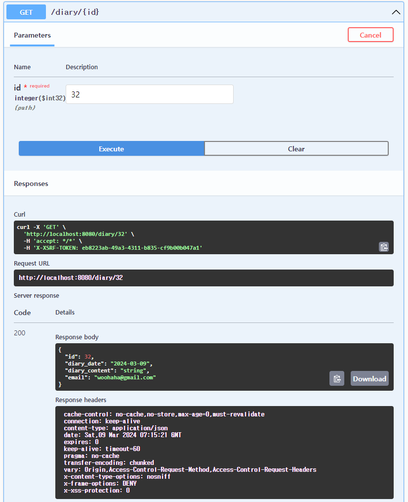Click the x-content-type-options: nosniff header

117,477
